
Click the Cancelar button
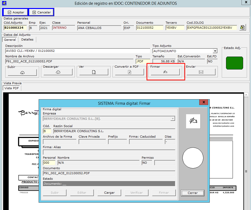[x=41, y=12]
